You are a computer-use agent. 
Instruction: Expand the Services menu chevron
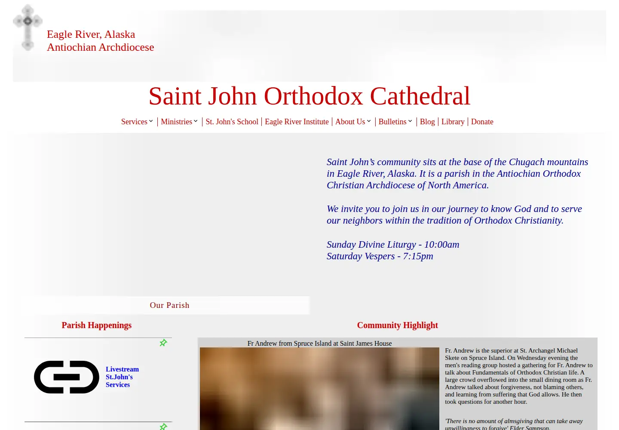151,121
